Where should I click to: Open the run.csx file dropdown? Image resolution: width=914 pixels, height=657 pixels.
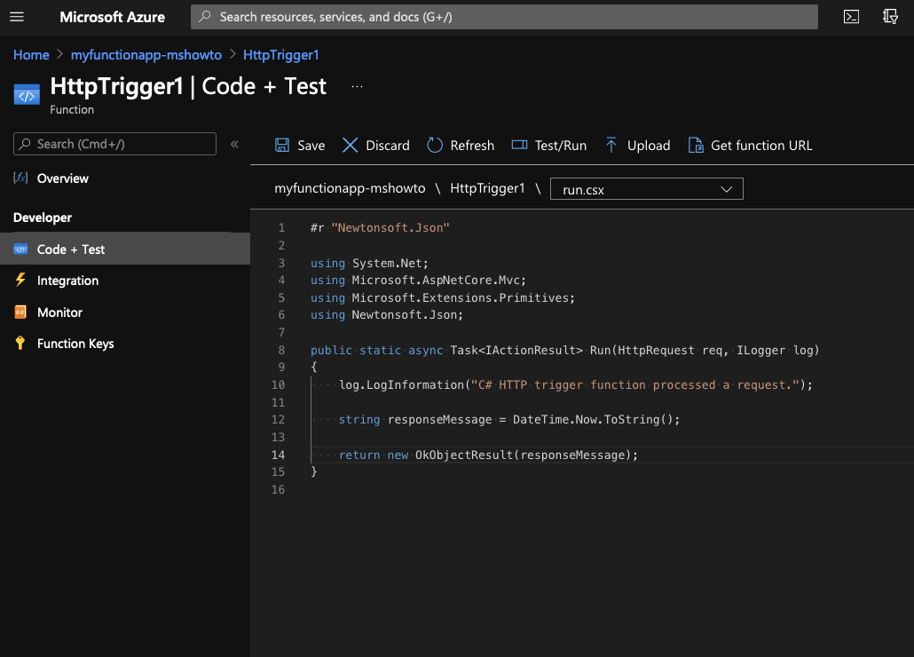pos(646,189)
